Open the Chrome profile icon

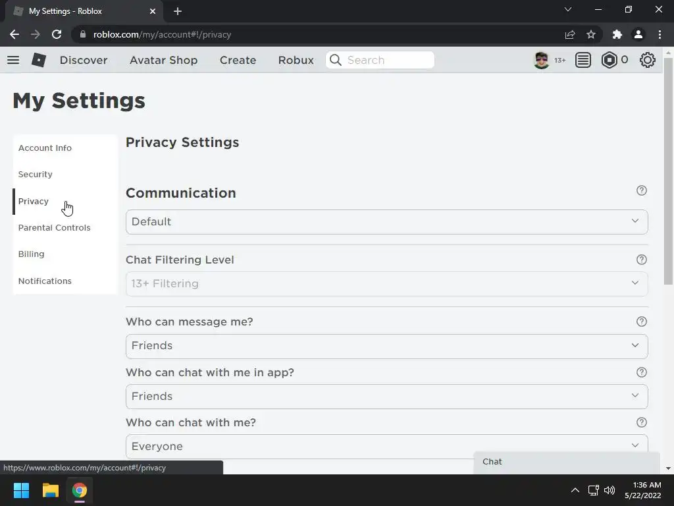638,34
